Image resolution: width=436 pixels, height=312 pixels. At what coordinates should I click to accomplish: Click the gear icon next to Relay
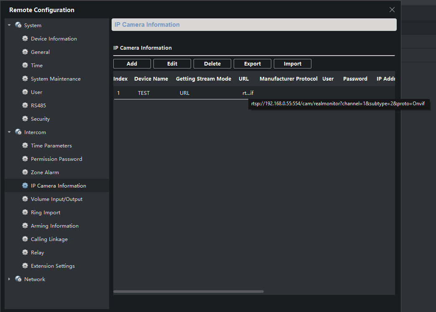[x=25, y=253]
